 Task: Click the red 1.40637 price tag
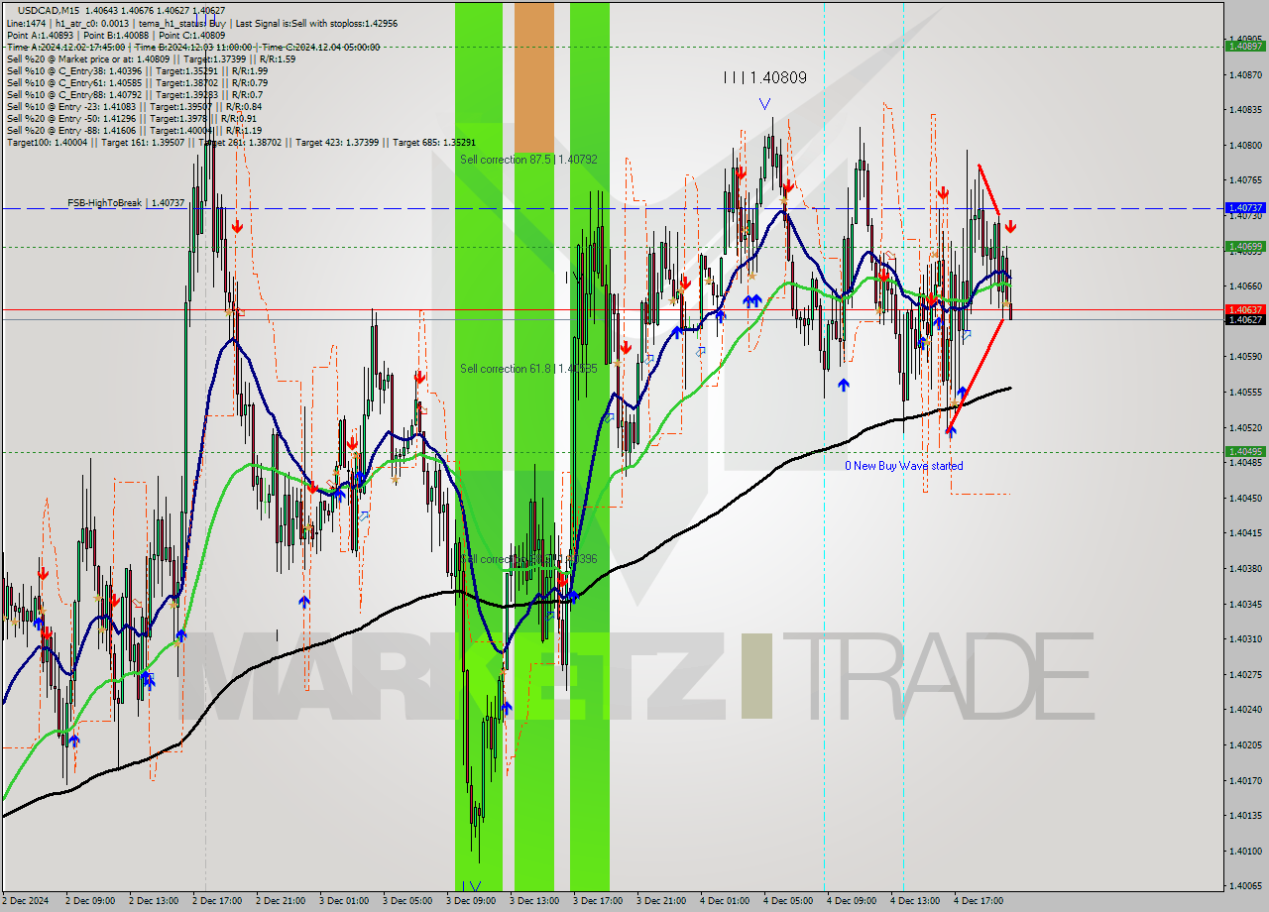pyautogui.click(x=1245, y=309)
